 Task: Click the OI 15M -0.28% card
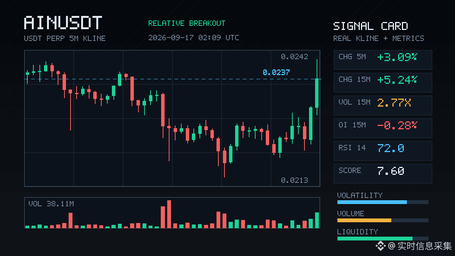(x=383, y=128)
